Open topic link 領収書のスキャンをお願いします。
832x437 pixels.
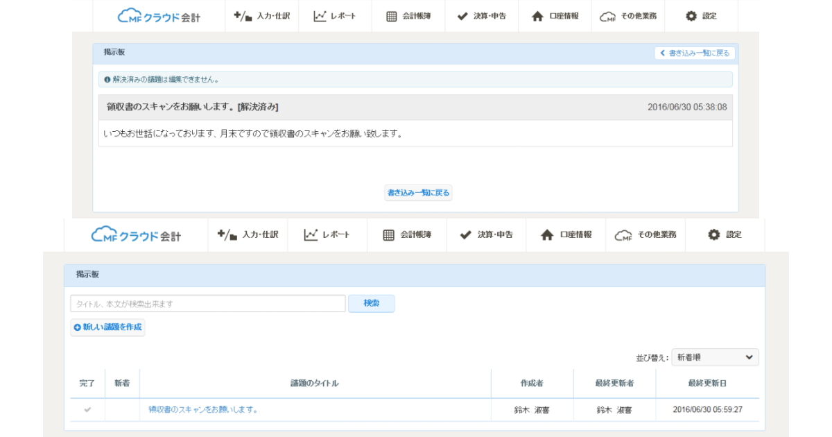pyautogui.click(x=203, y=409)
